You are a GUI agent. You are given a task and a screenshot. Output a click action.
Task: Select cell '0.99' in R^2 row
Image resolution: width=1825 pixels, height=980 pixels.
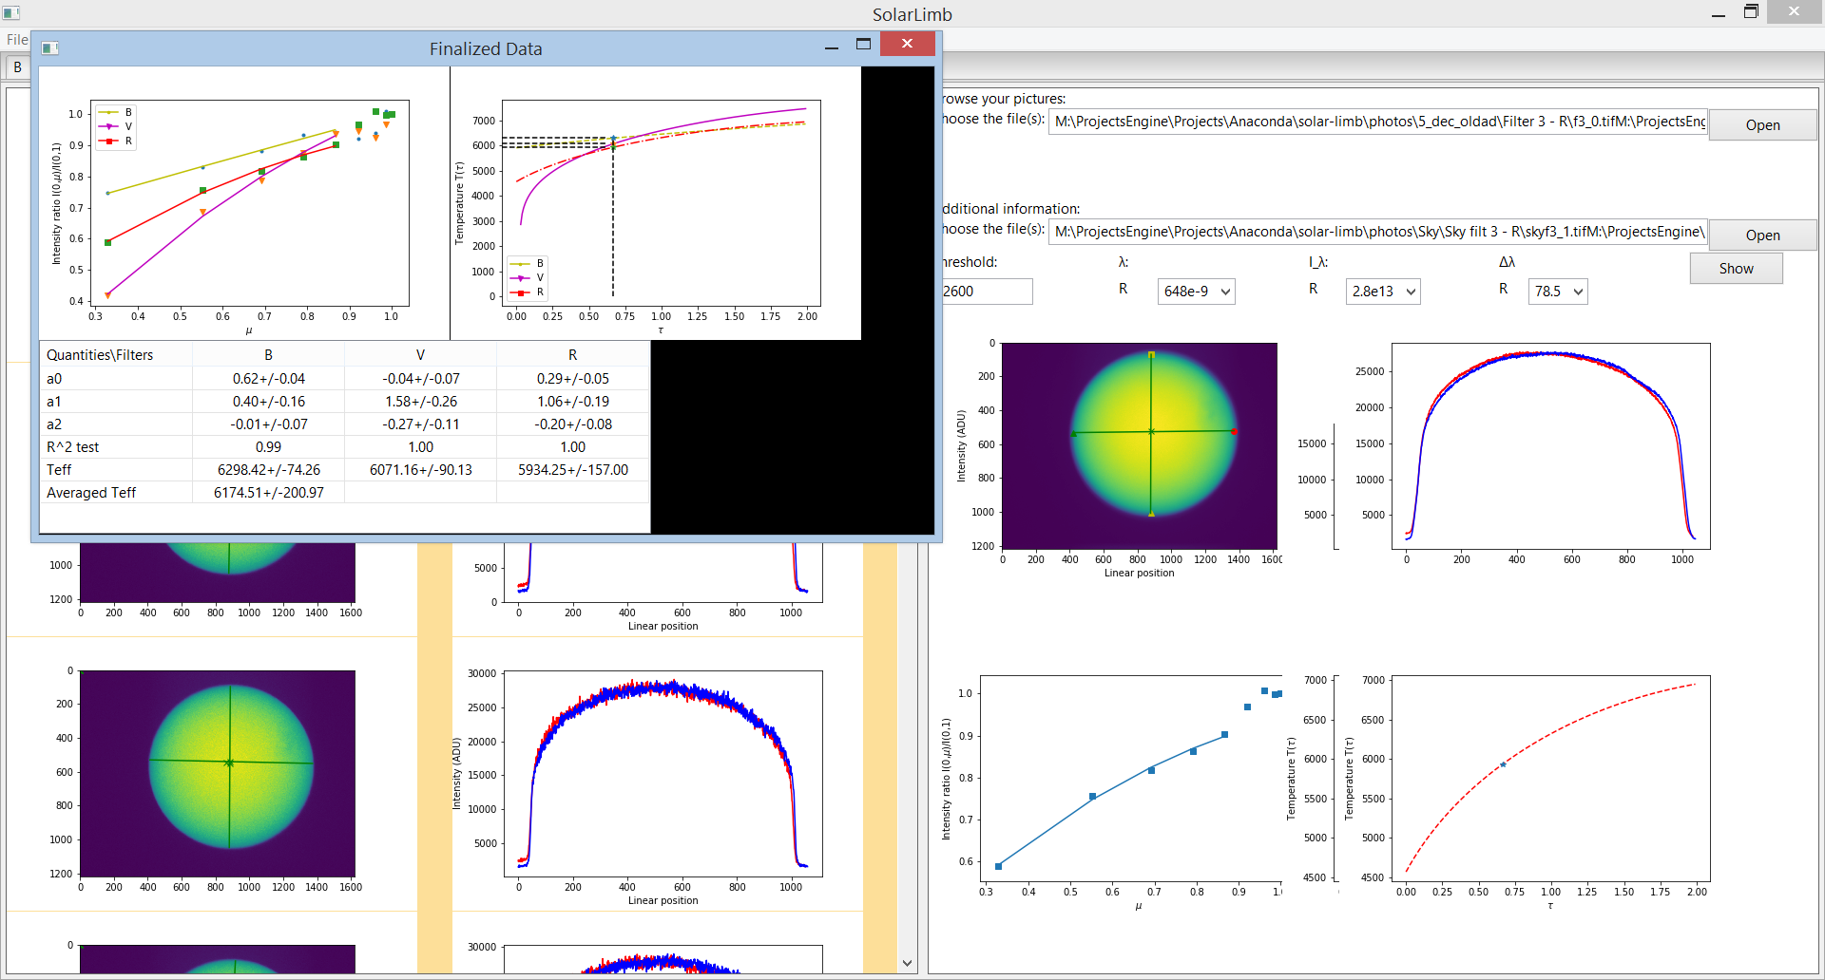coord(269,447)
